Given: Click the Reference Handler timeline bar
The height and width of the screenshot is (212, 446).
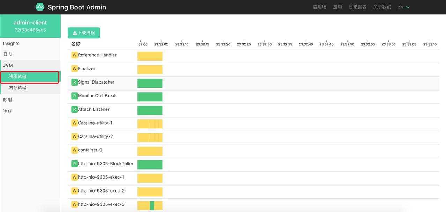Looking at the screenshot, I should tap(150, 56).
